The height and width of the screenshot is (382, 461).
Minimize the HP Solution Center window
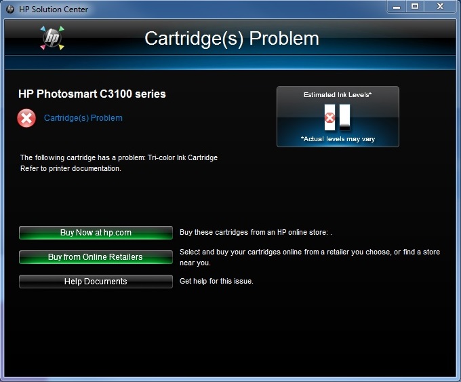[397, 7]
